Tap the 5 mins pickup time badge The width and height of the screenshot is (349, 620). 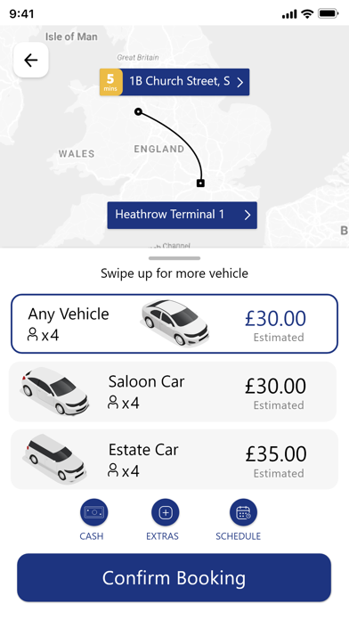tap(110, 82)
